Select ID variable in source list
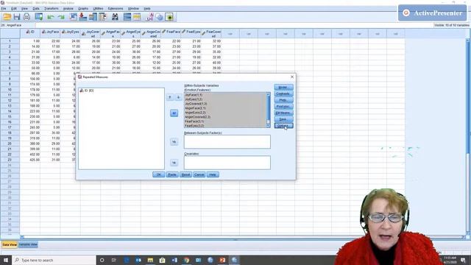Viewport: 471px width, 265px height. point(87,91)
